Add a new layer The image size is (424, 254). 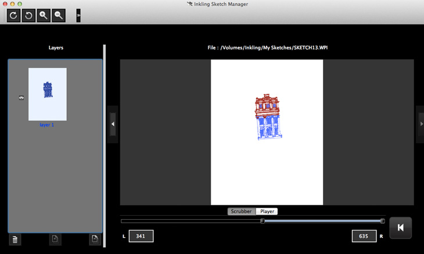[55, 239]
